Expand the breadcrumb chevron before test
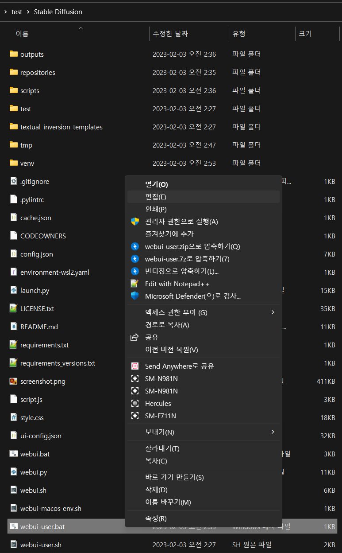Viewport: 342px width, 553px height. click(5, 12)
